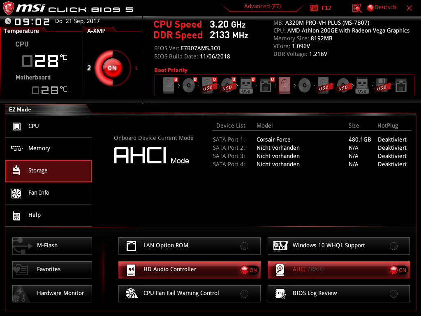The height and width of the screenshot is (316, 421).
Task: Open the Fan Info section
Action: tap(49, 193)
